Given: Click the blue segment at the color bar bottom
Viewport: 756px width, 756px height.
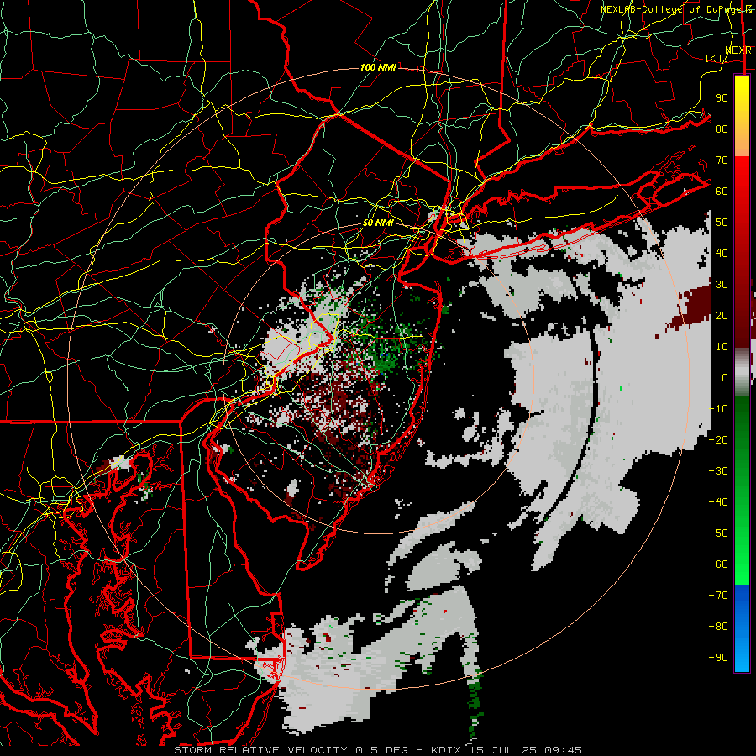Looking at the screenshot, I should (x=742, y=628).
